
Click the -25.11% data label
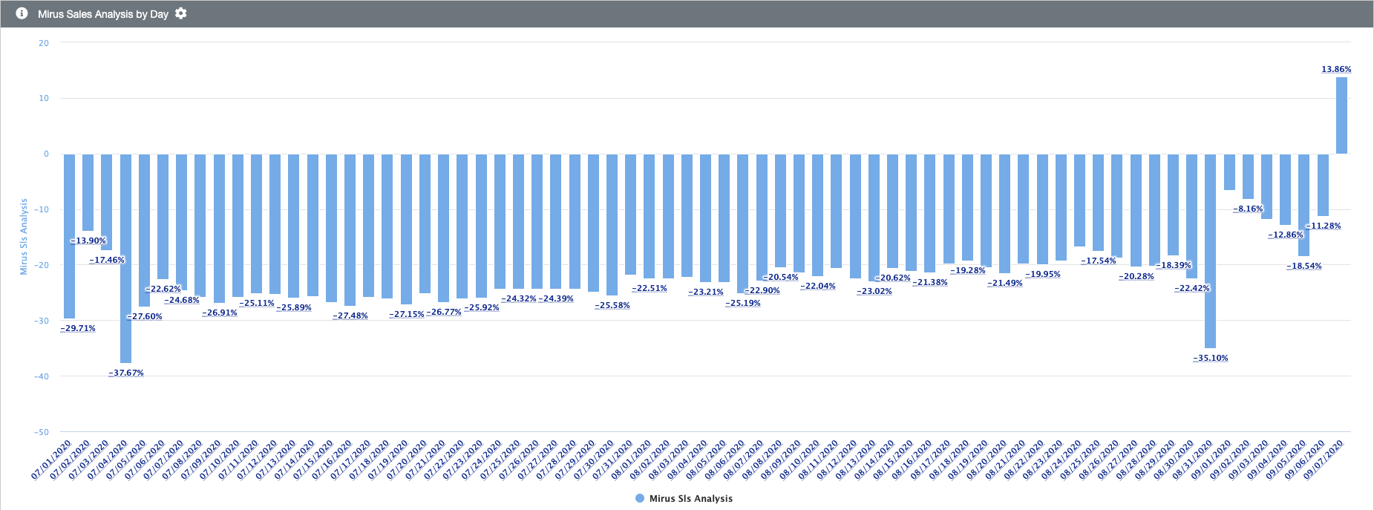257,303
